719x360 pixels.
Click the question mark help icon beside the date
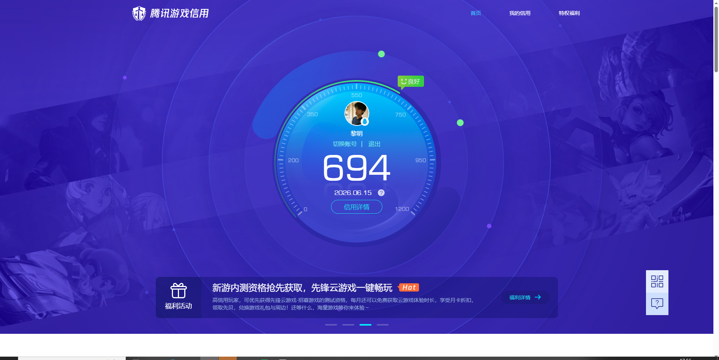[381, 193]
